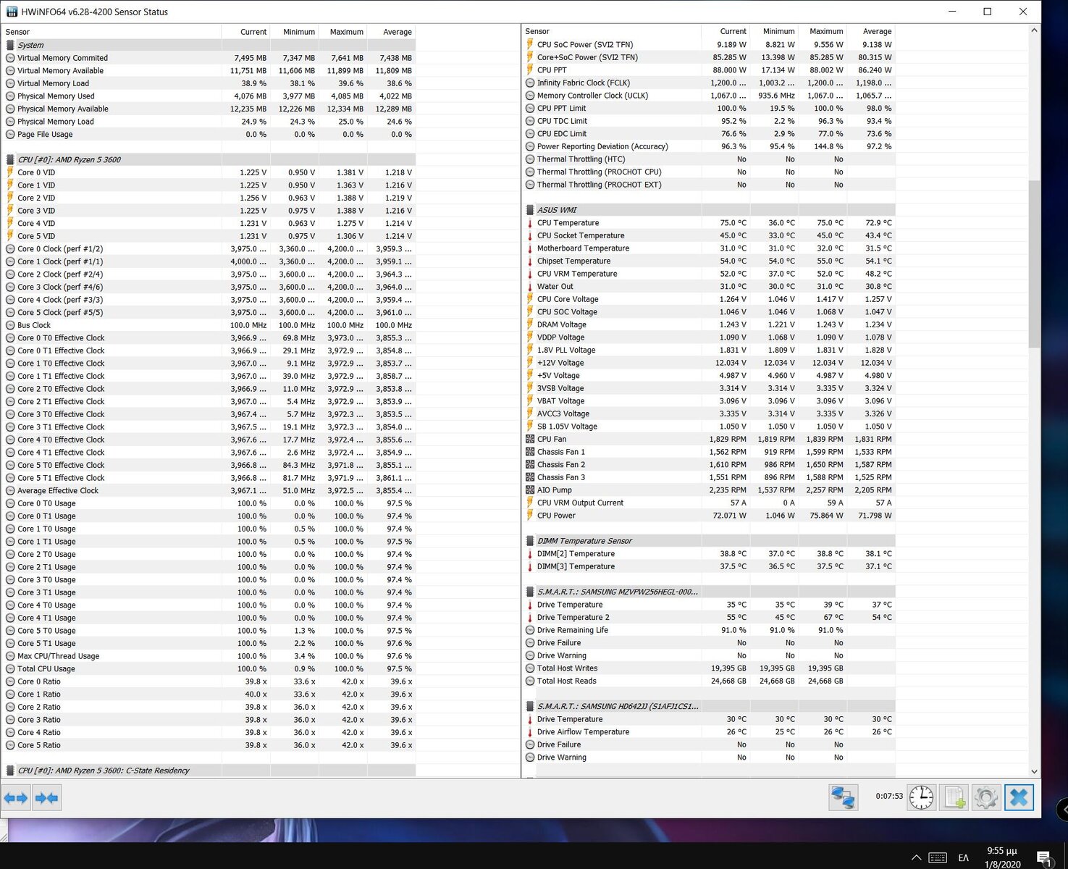Select CPU C-State Residency group header
Image resolution: width=1068 pixels, height=869 pixels.
(209, 771)
